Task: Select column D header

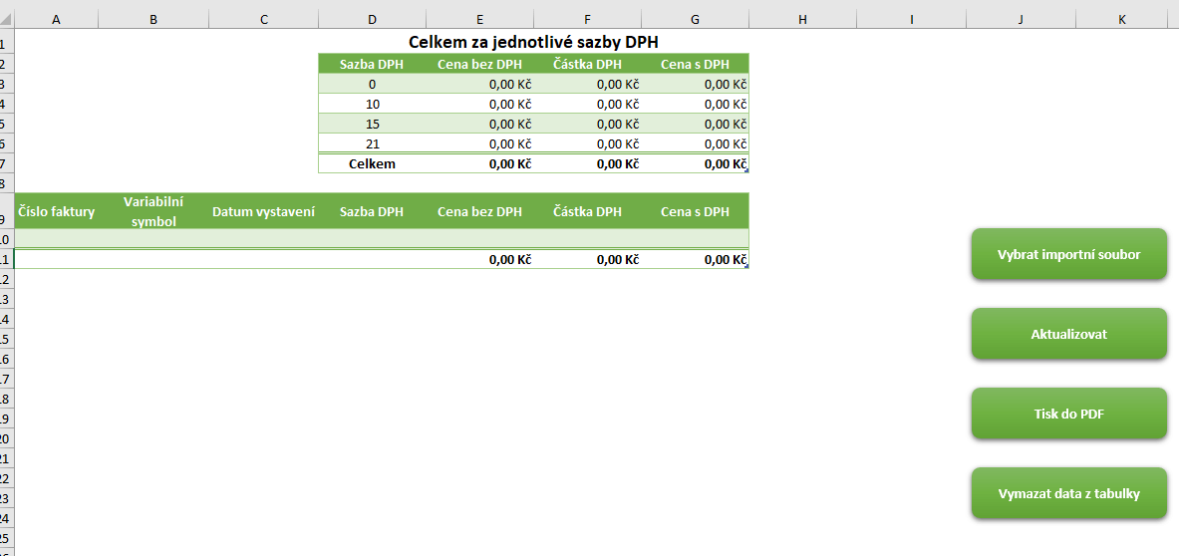Action: tap(372, 20)
